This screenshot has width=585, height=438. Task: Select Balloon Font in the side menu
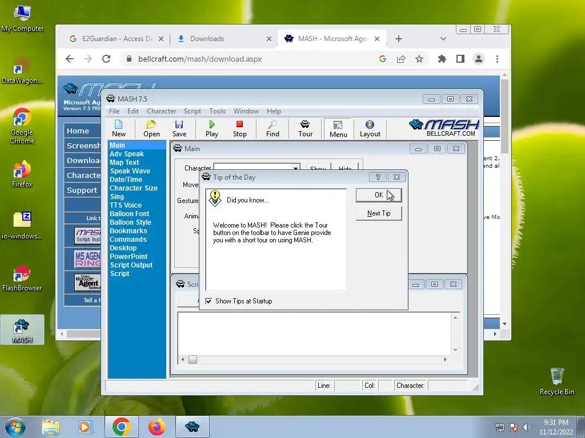point(129,214)
